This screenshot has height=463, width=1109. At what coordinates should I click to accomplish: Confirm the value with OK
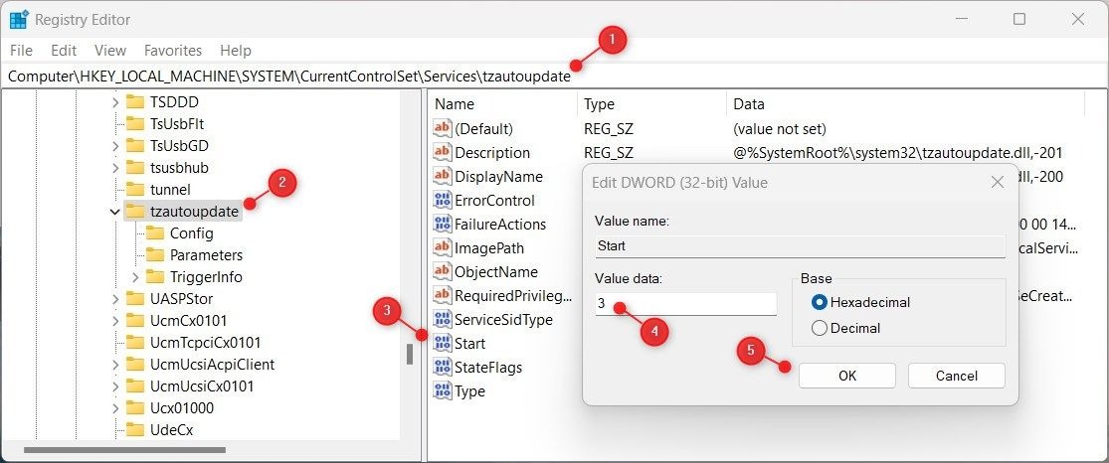click(847, 376)
